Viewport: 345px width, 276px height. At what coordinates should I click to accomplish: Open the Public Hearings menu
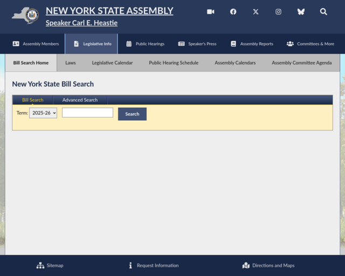point(145,44)
